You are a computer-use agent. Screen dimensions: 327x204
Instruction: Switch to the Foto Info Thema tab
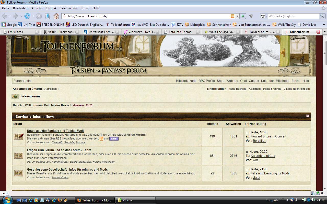pos(182,32)
